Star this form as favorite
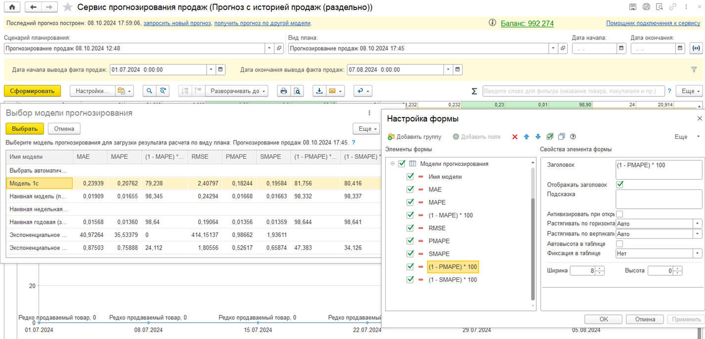Screen dimensions: 705x339 (x=68, y=7)
